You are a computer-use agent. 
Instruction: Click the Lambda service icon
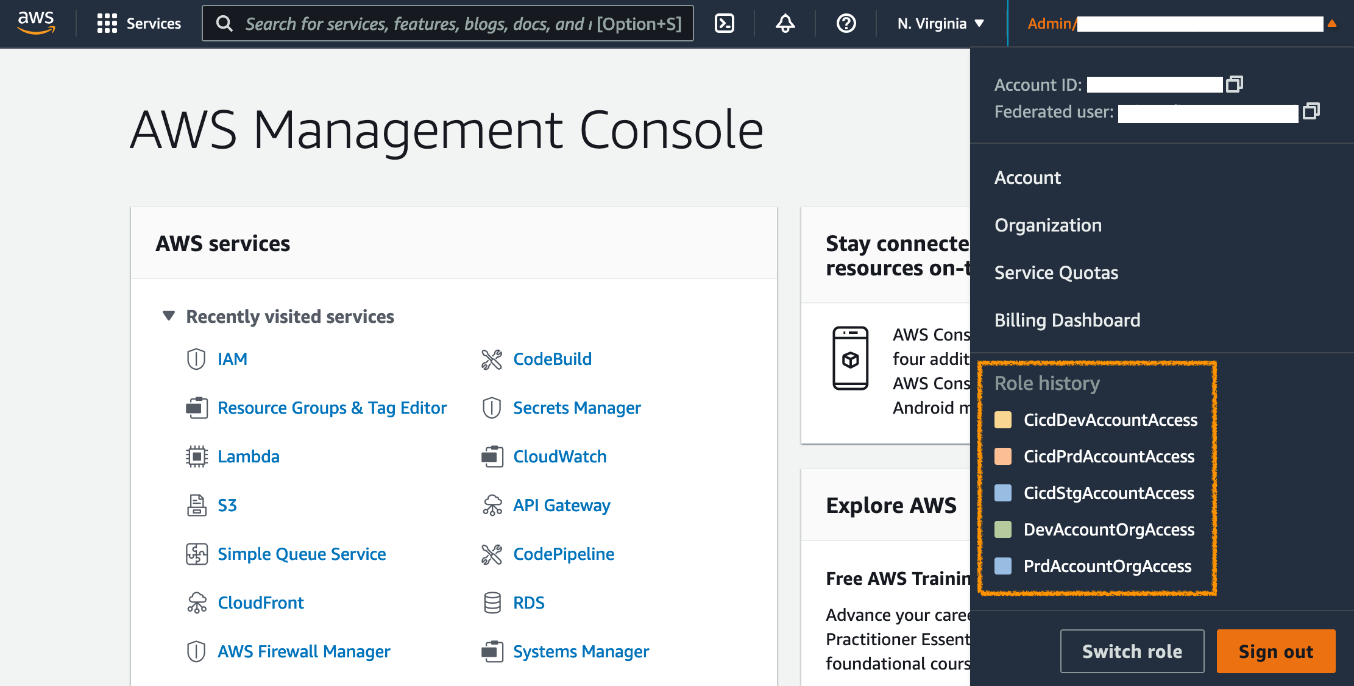[x=196, y=456]
